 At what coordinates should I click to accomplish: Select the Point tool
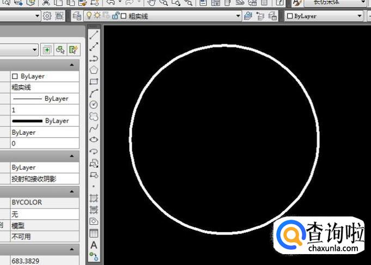point(94,186)
